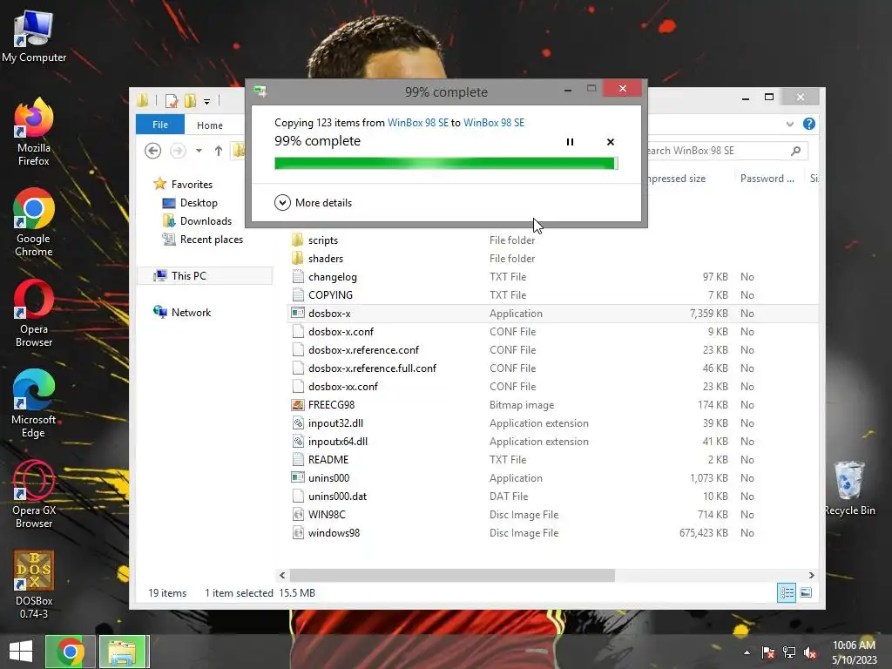The height and width of the screenshot is (669, 892).
Task: Open Explorer Help icon
Action: [809, 124]
